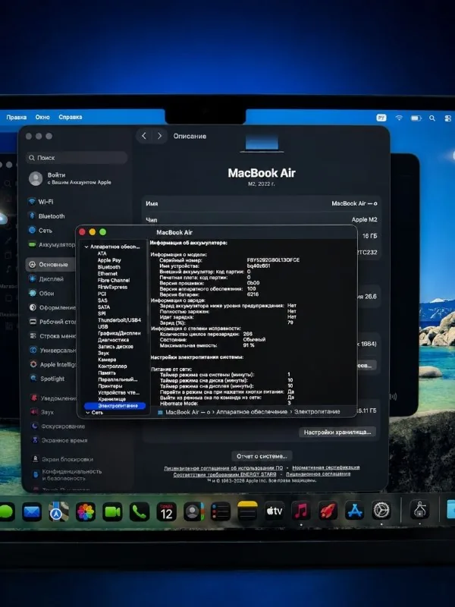
Task: Open the Music app in Dock
Action: 301,511
